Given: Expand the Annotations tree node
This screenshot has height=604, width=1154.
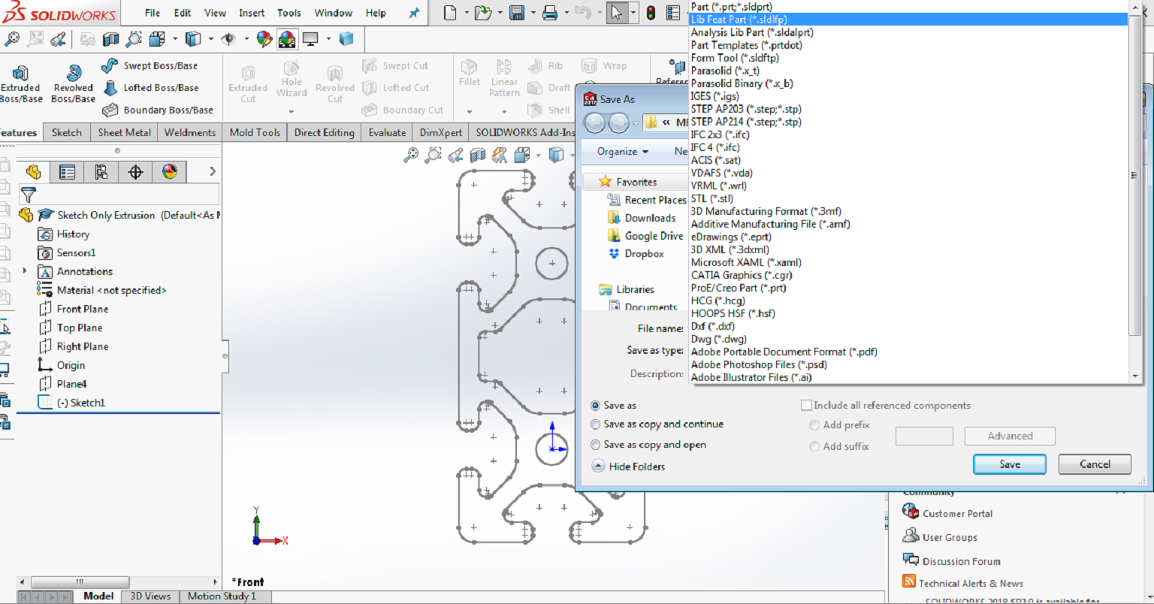Looking at the screenshot, I should (25, 270).
